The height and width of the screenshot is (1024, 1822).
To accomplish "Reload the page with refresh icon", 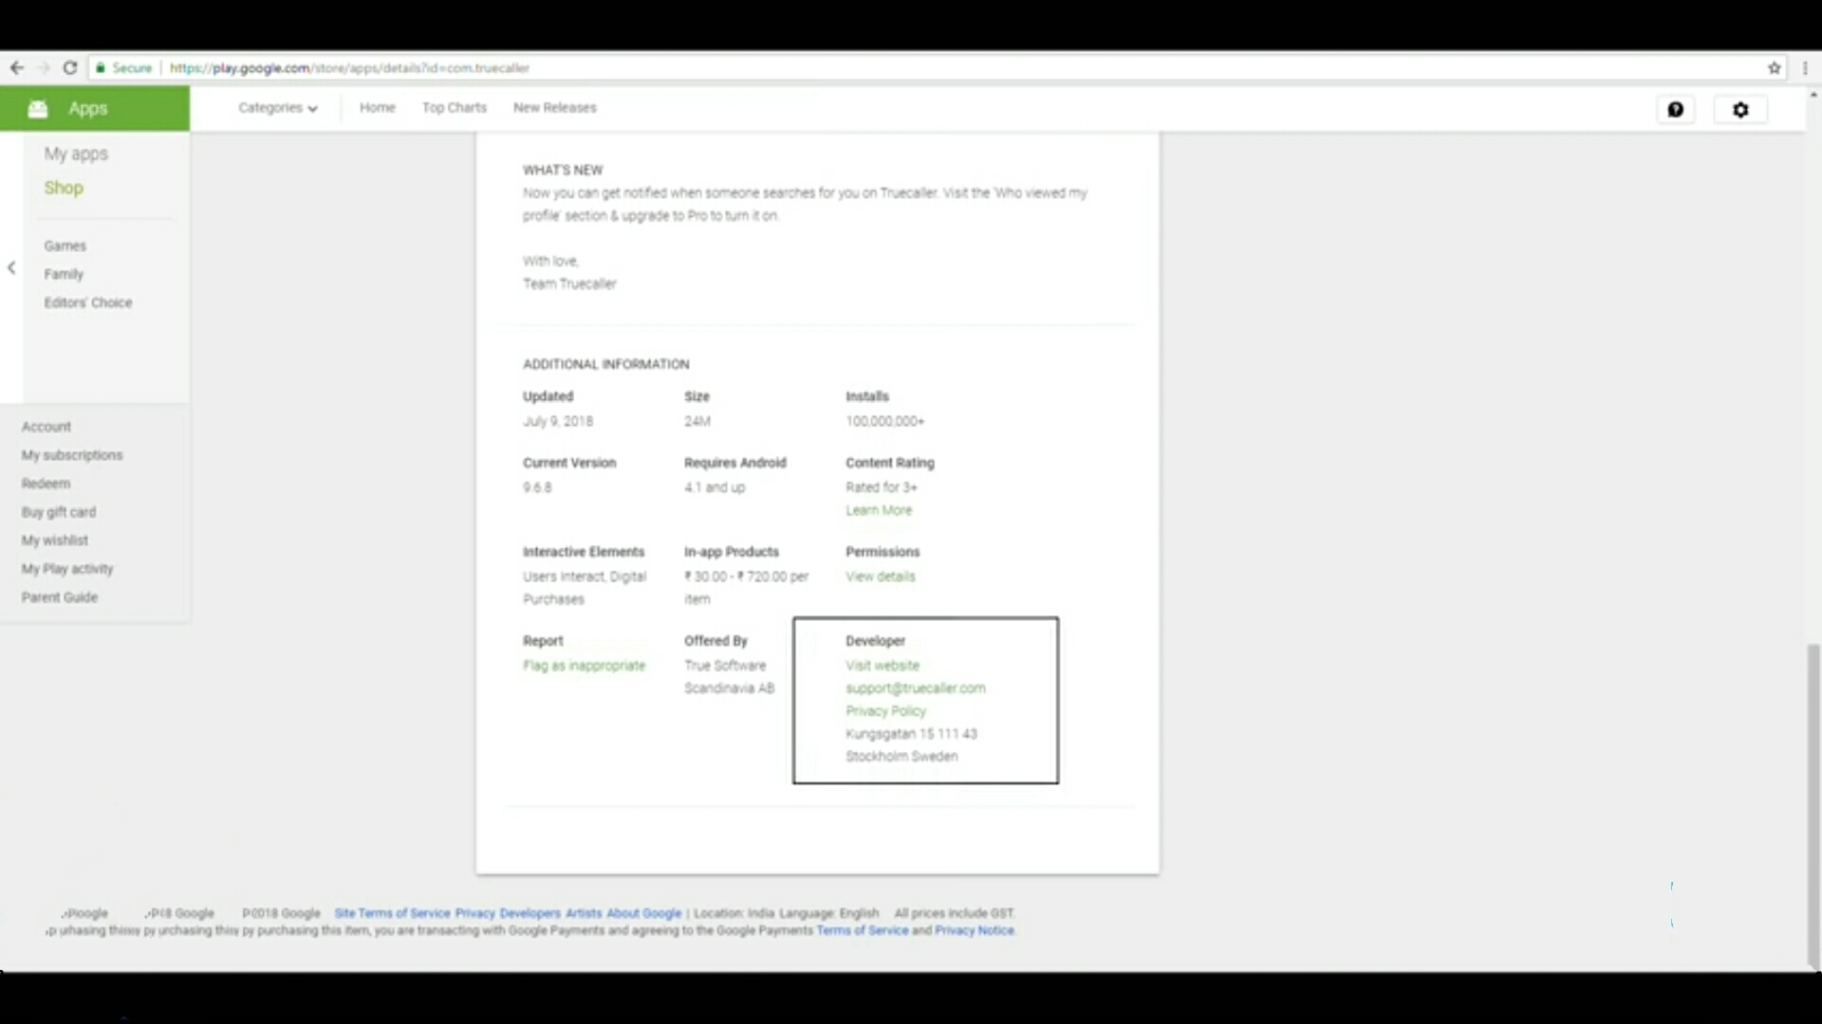I will tap(70, 67).
